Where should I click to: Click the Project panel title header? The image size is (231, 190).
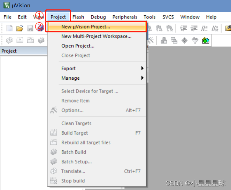[24, 51]
